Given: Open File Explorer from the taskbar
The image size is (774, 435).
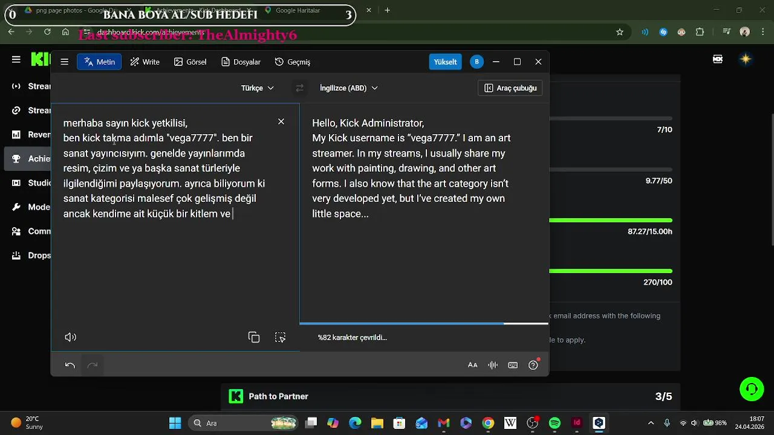Looking at the screenshot, I should coord(377,423).
